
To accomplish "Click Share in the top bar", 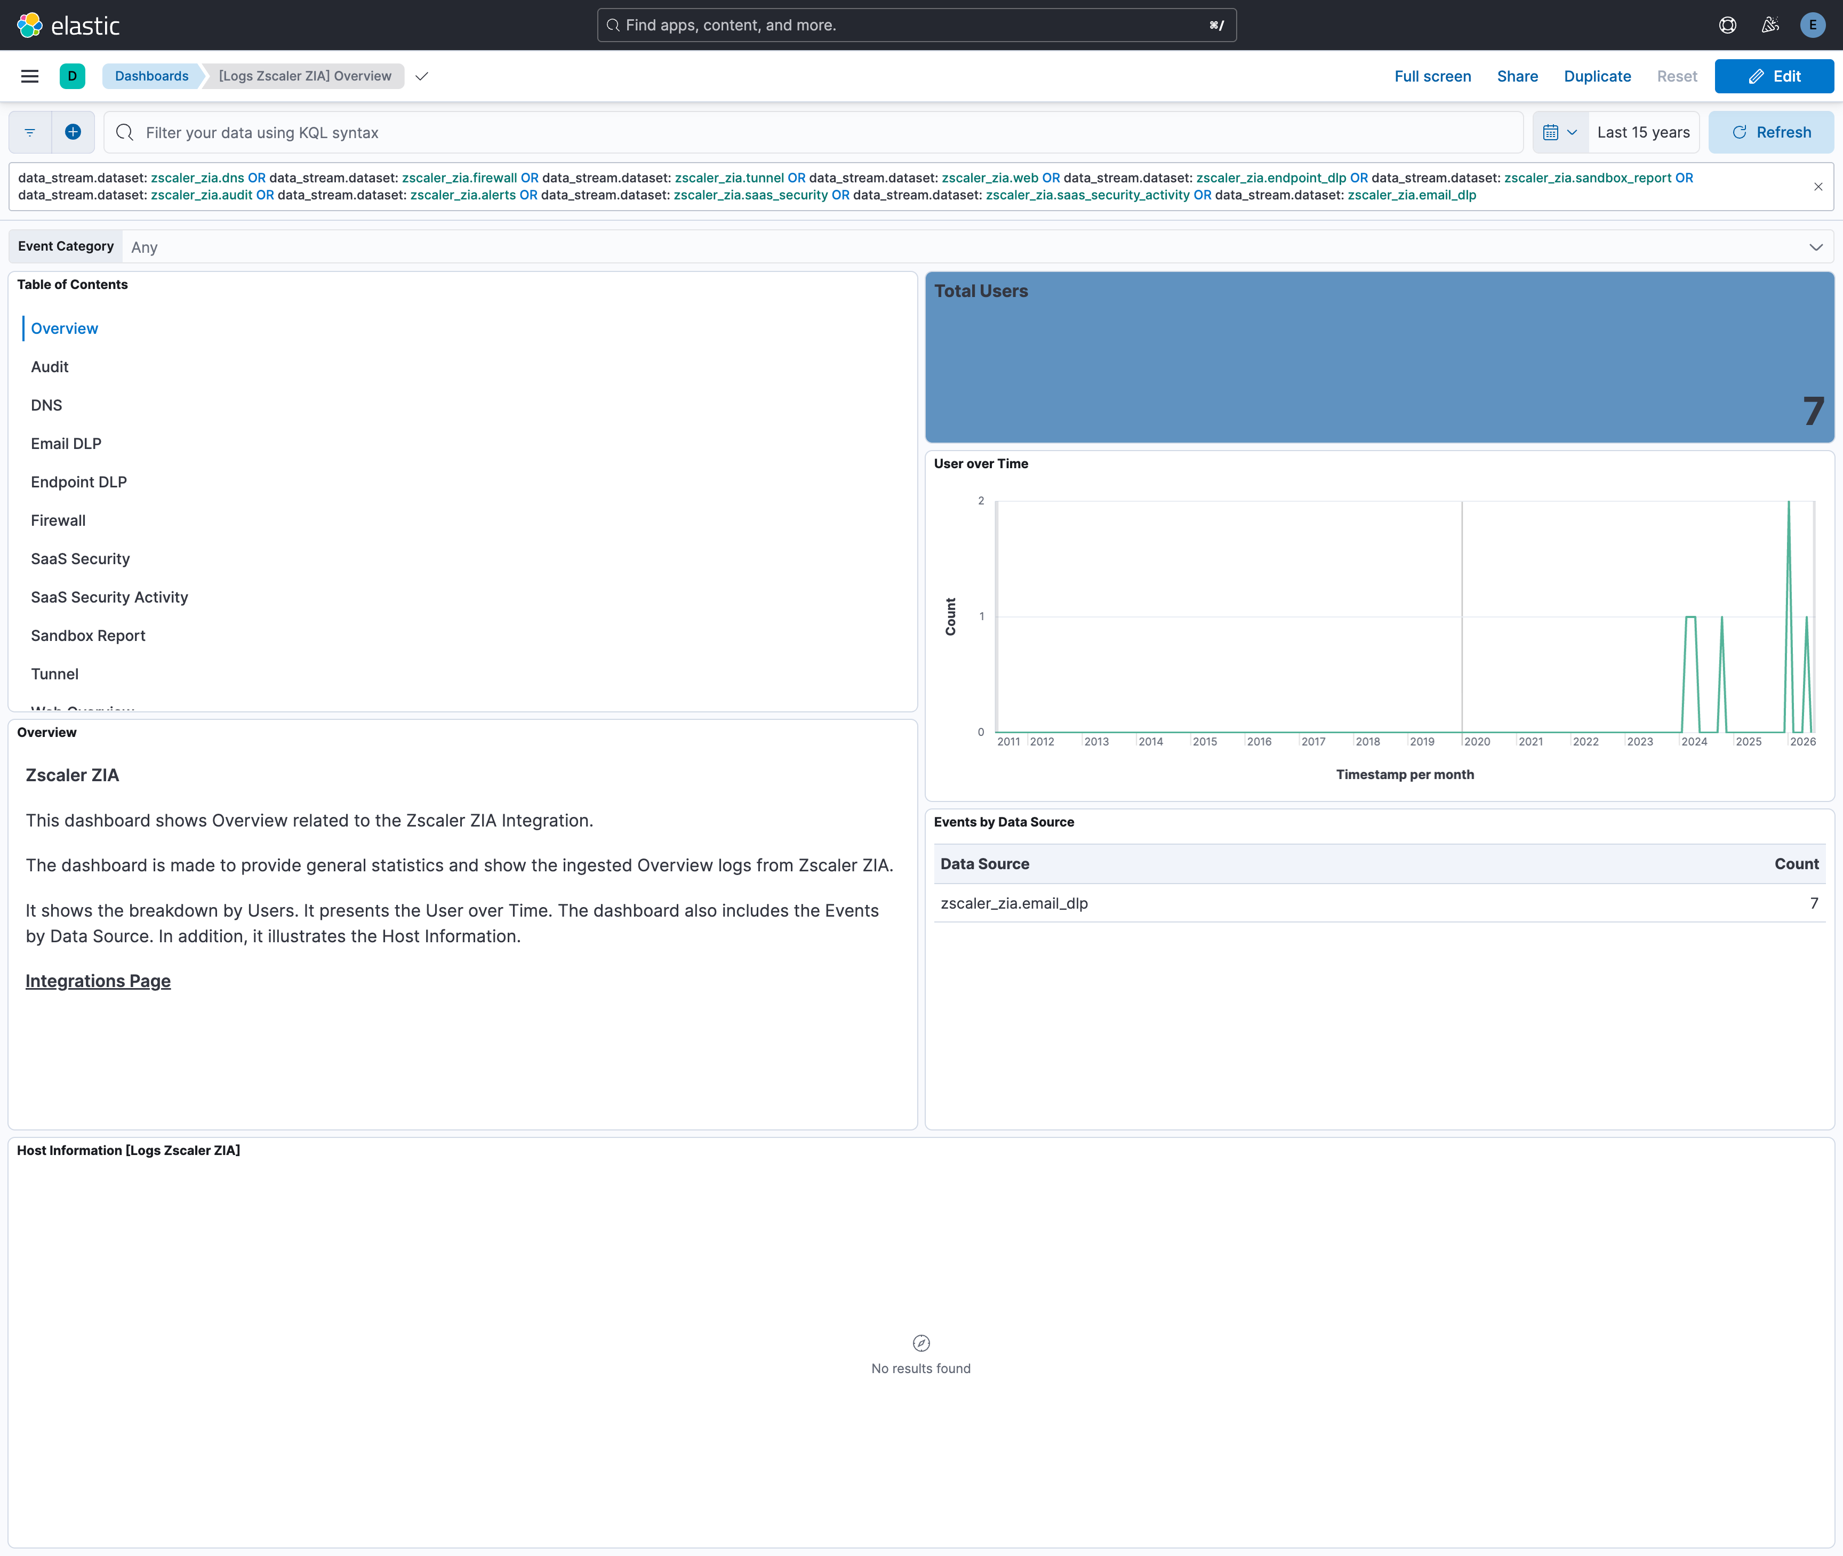I will [x=1518, y=76].
